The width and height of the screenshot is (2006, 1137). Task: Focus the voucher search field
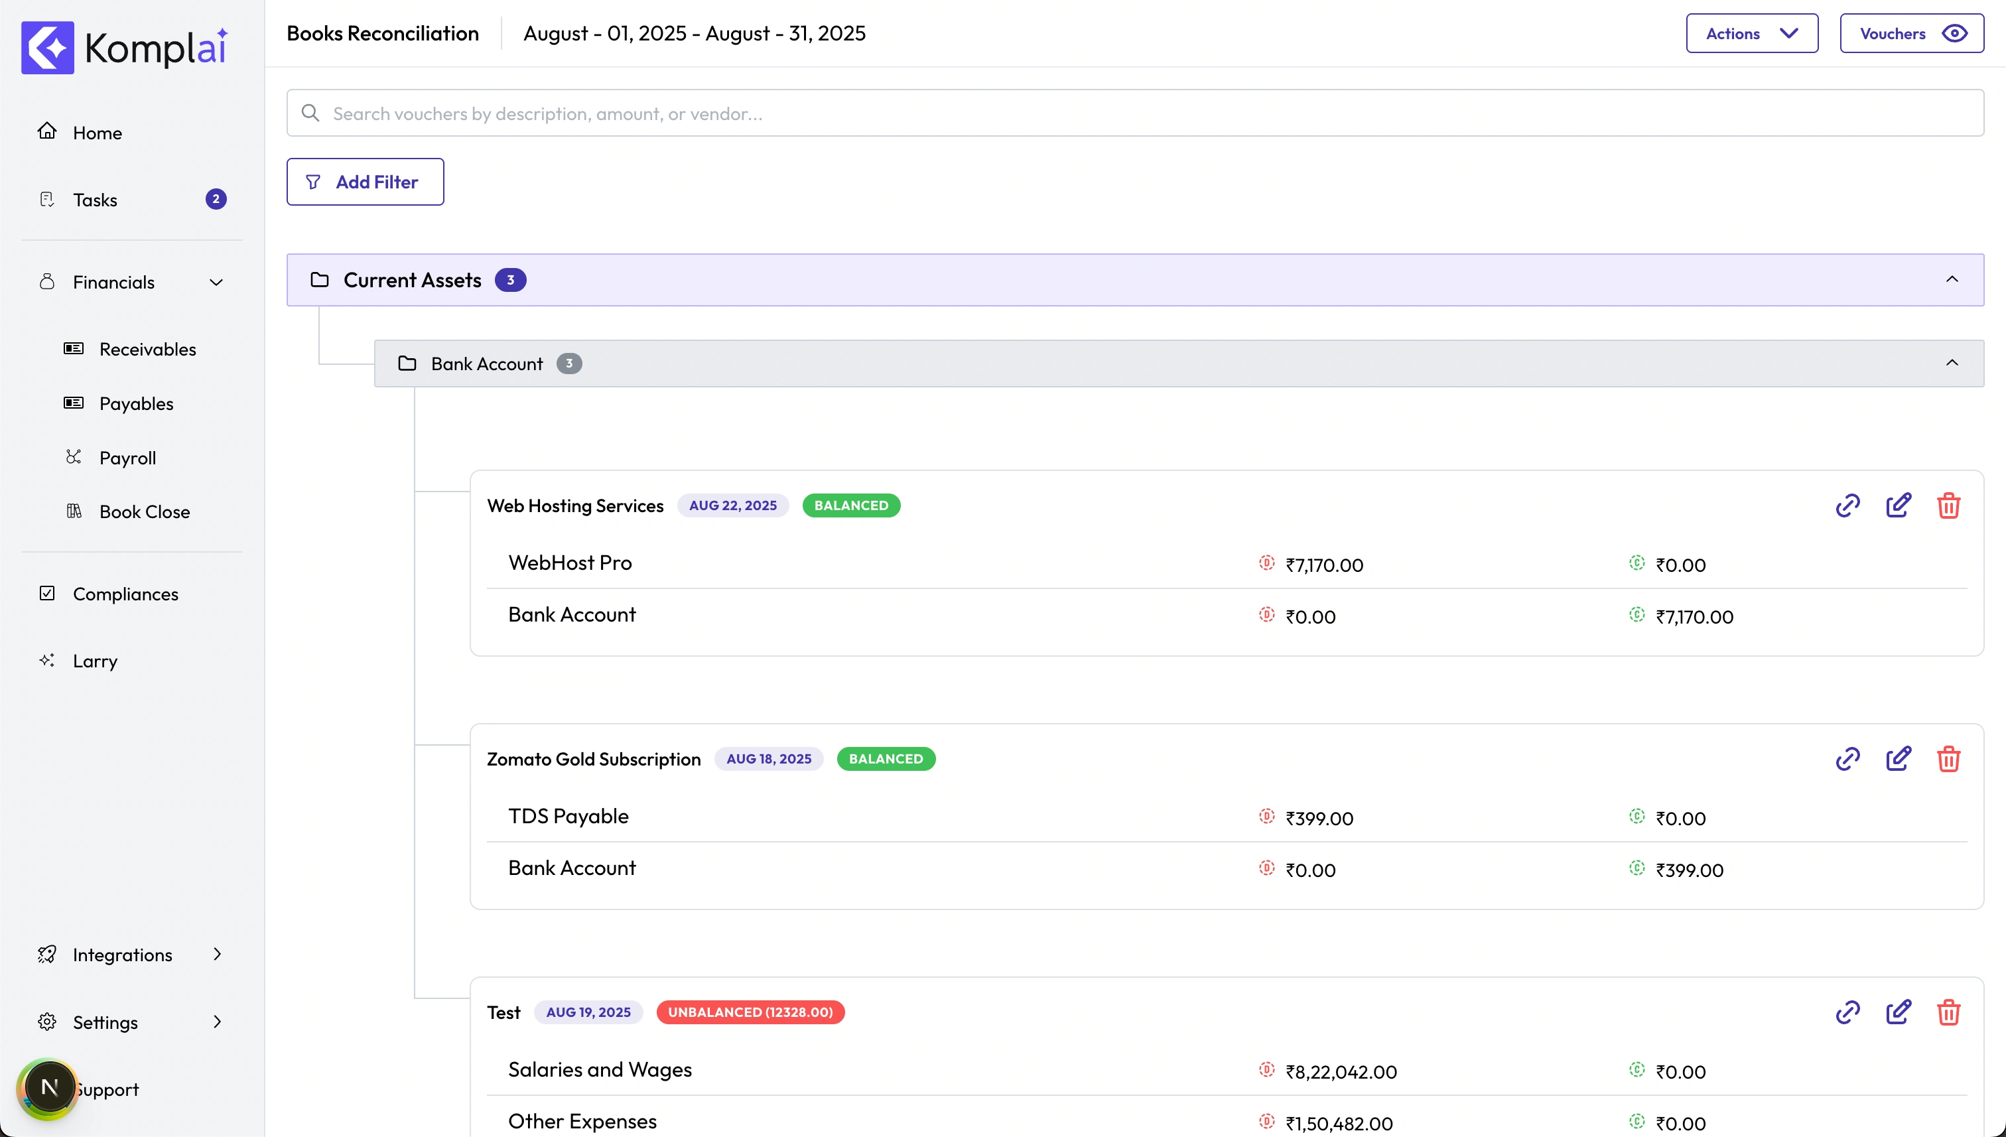[x=1134, y=114]
